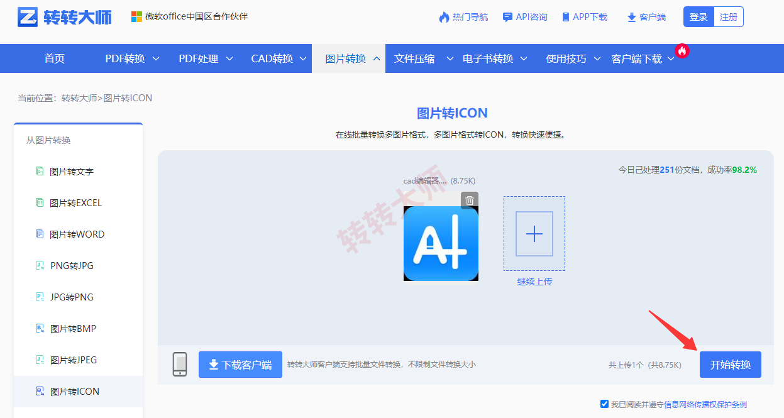Click the JPG转PNG sidebar icon
This screenshot has width=784, height=418.
click(40, 297)
